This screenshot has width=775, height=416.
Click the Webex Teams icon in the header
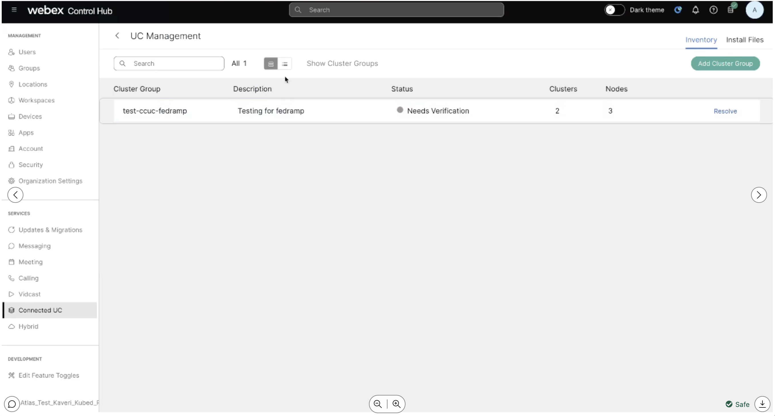(x=678, y=10)
